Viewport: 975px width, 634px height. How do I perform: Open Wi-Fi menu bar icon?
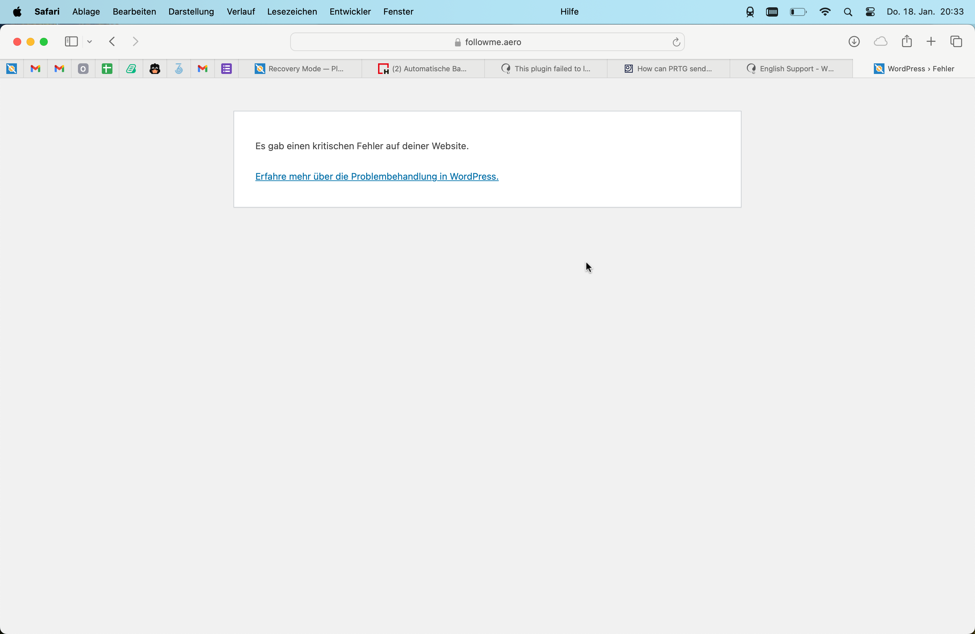[x=825, y=12]
